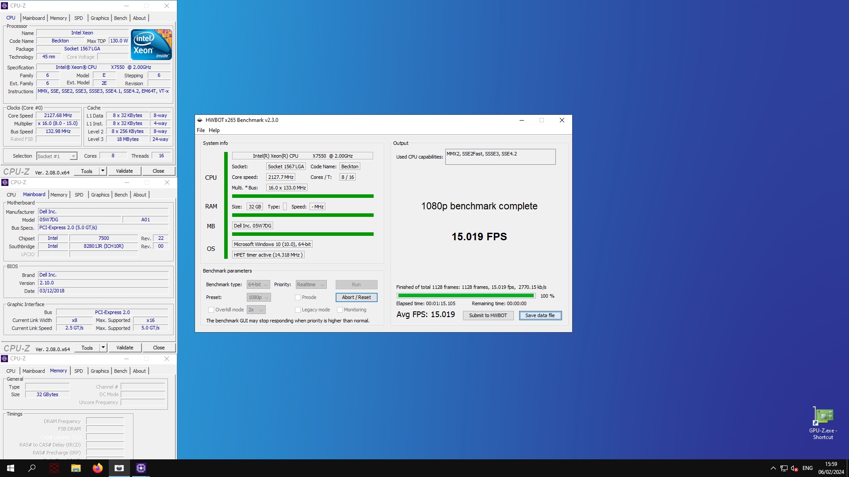Launch Firefox from the taskbar

click(98, 468)
